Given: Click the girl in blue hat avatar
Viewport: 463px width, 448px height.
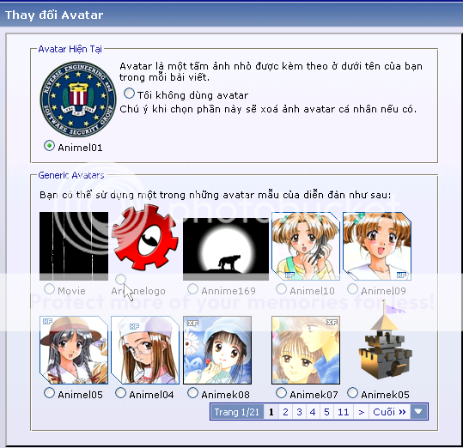Looking at the screenshot, I should tap(217, 350).
